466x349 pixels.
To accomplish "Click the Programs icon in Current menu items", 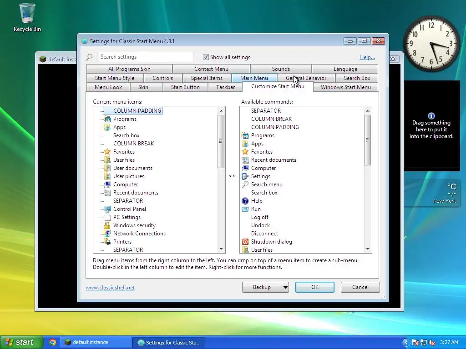I will (107, 119).
